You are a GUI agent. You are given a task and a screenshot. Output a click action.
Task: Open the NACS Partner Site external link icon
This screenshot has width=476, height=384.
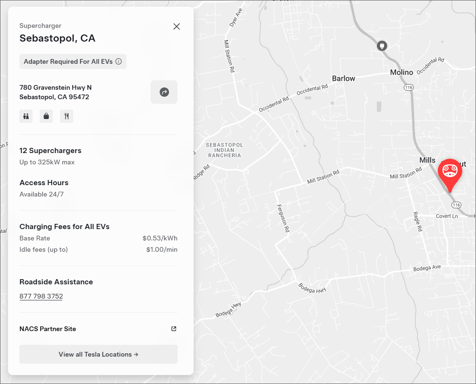[174, 329]
